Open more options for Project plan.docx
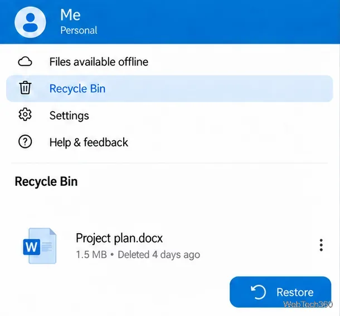340x316 pixels. coord(321,245)
